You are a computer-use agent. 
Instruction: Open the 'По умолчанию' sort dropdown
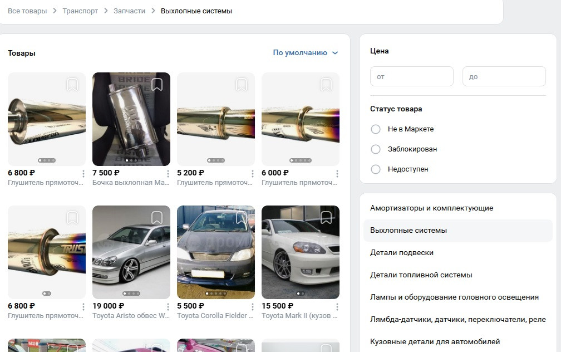[x=306, y=53]
